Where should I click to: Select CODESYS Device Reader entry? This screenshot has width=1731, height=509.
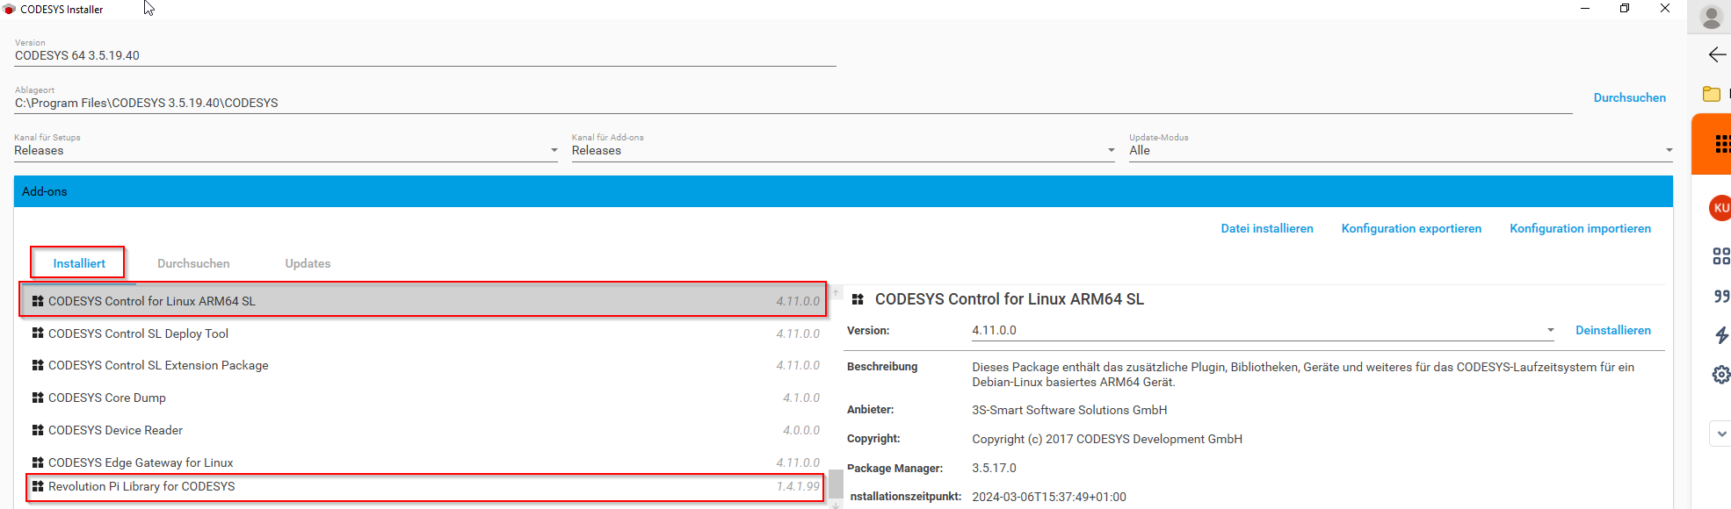point(424,430)
